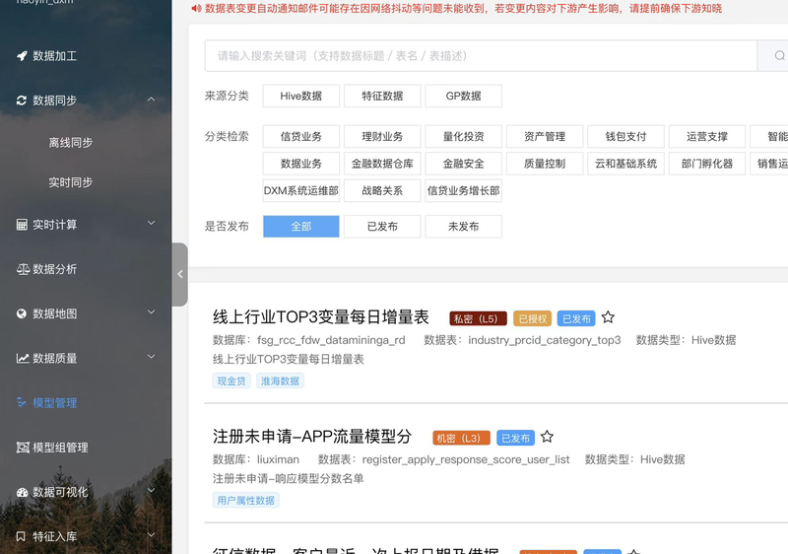Expand the 数据可视化 menu chevron
The height and width of the screenshot is (554, 788).
click(x=152, y=490)
